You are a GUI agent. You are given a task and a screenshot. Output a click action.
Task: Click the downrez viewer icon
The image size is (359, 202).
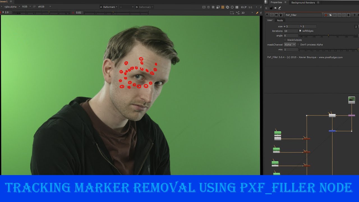tap(218, 7)
